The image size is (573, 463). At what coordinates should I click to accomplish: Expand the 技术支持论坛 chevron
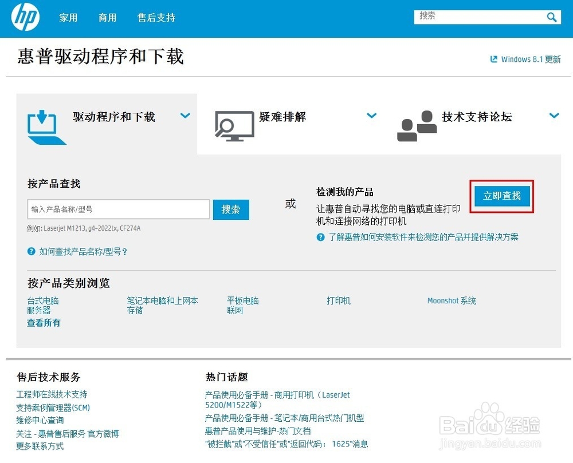point(554,116)
